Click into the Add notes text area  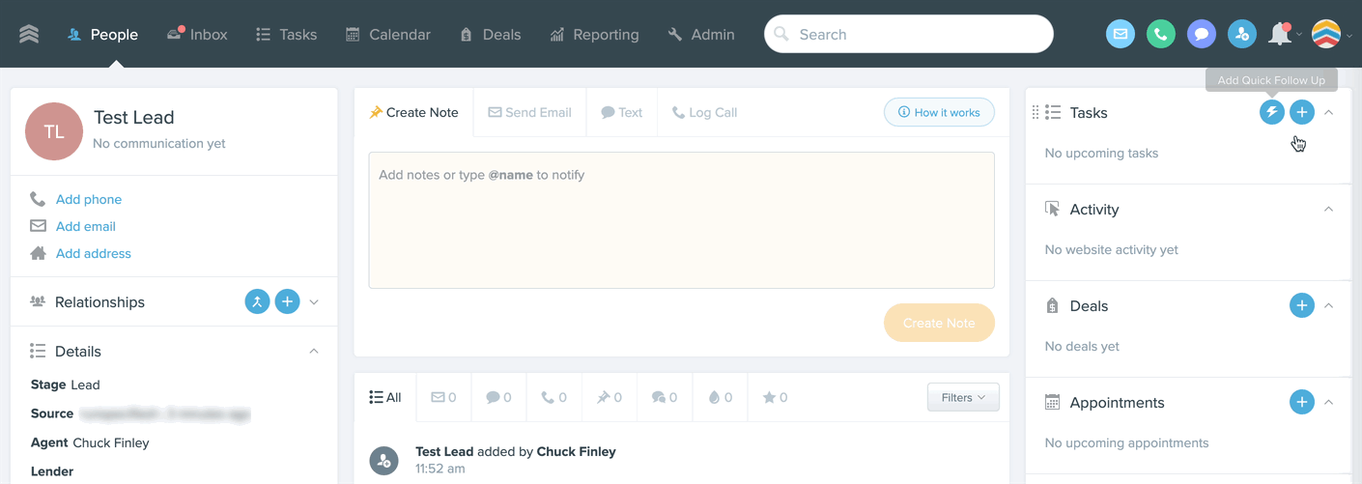click(681, 219)
